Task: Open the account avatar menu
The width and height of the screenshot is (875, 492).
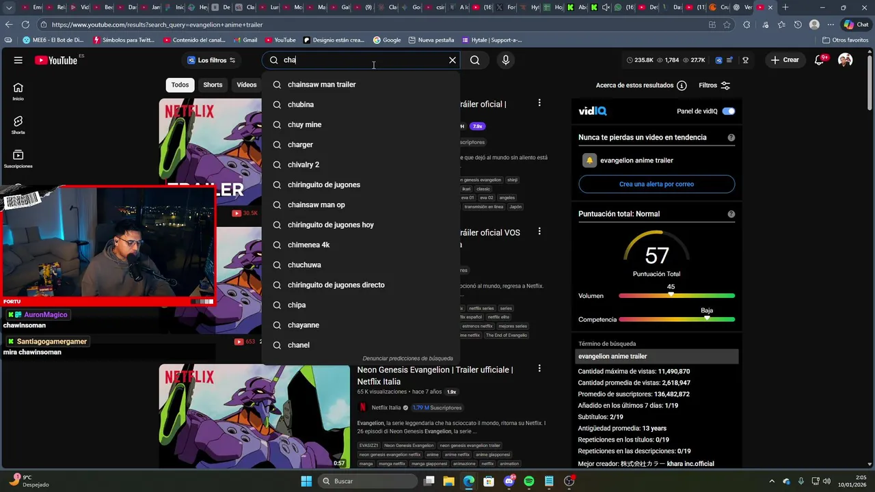Action: 846,60
